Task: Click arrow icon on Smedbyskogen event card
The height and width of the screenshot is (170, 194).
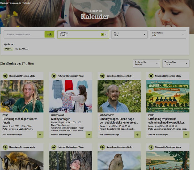Action: (x=137, y=135)
